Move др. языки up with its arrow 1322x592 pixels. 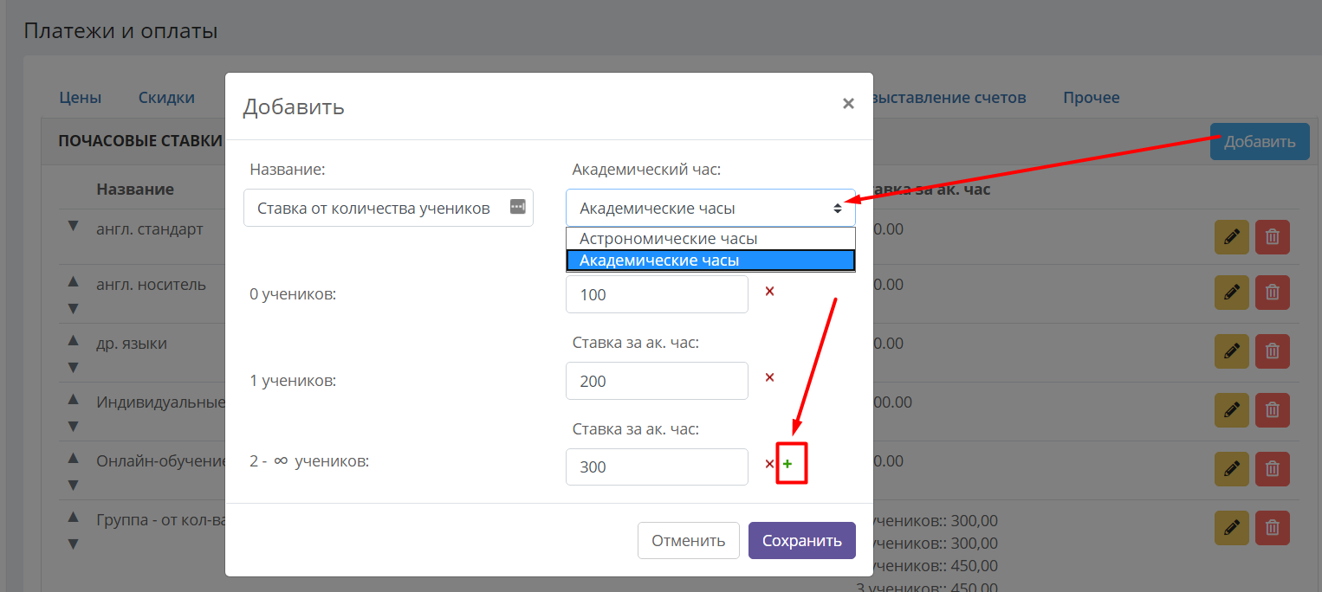pos(74,340)
